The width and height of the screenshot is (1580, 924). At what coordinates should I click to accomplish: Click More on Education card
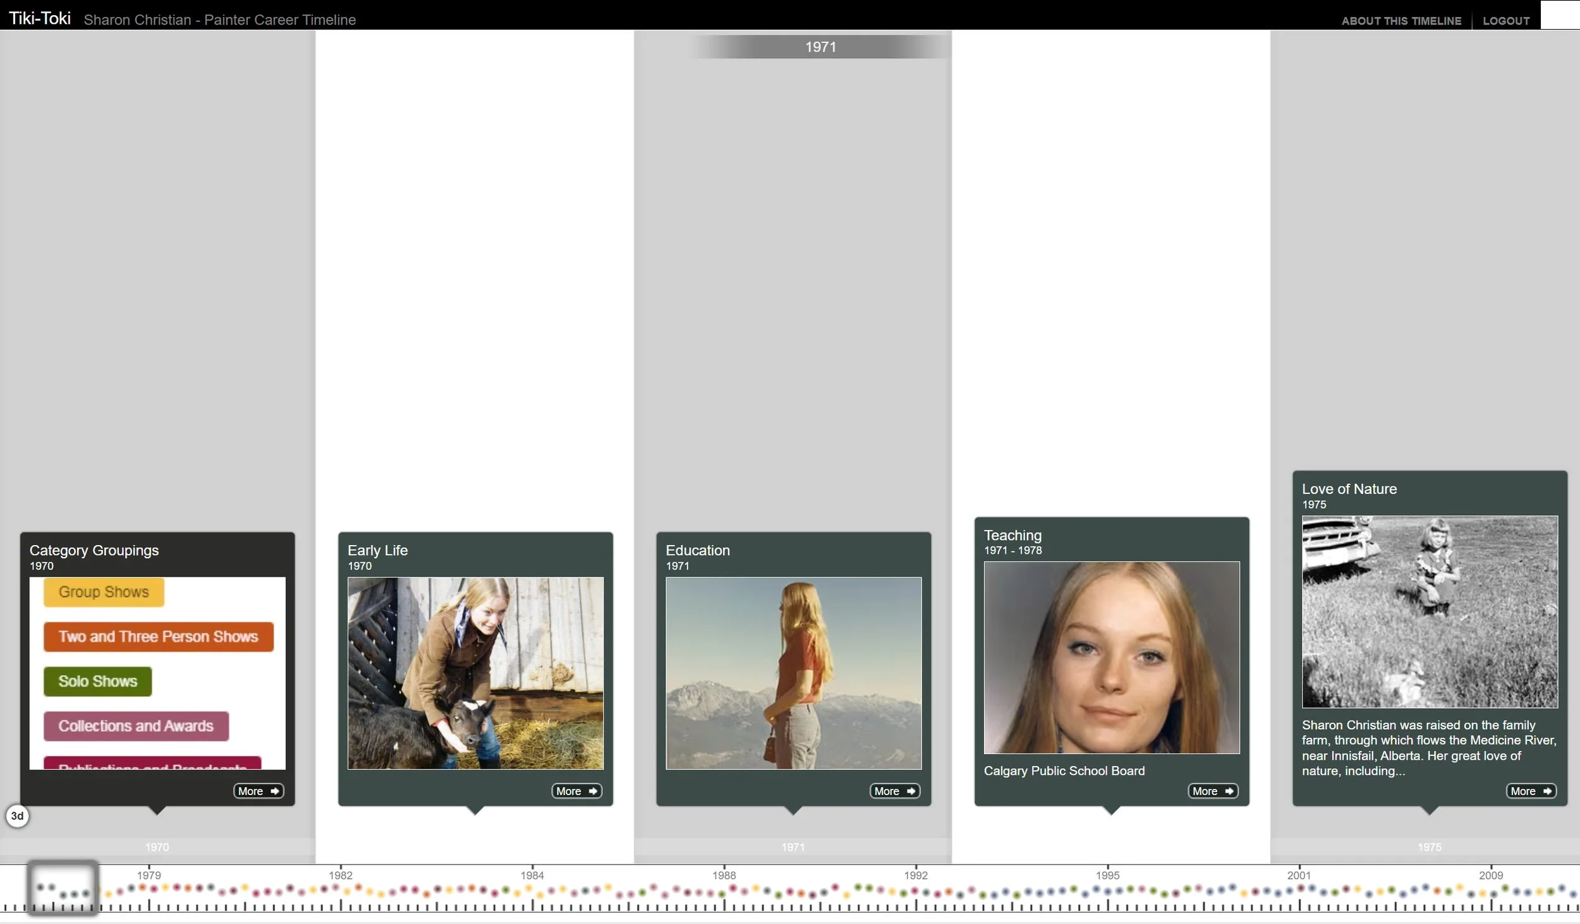click(894, 791)
